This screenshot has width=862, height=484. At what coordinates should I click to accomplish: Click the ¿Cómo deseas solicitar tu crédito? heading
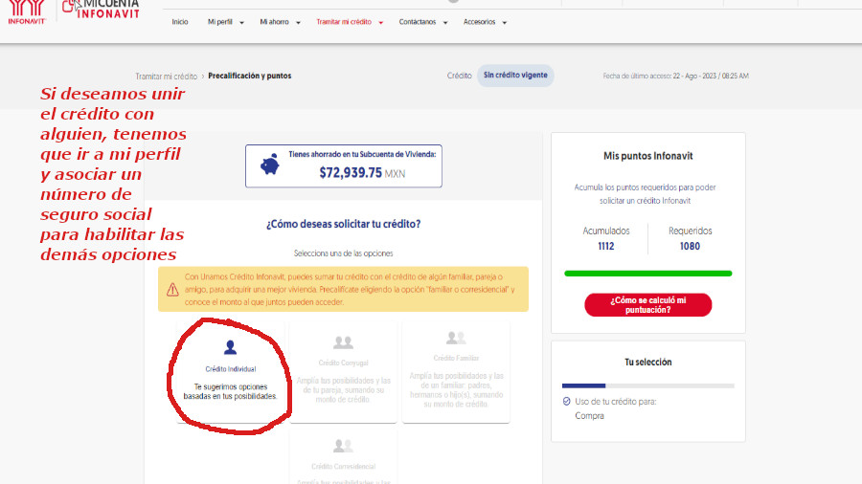click(343, 224)
